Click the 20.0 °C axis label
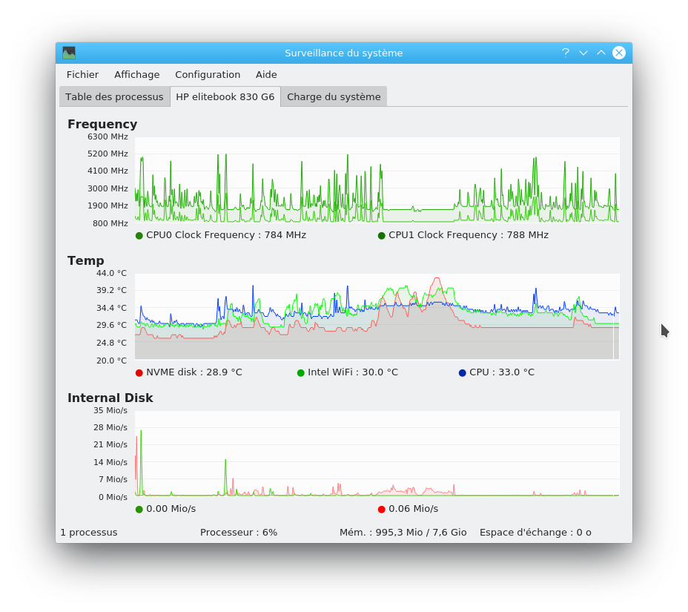688x612 pixels. click(111, 360)
